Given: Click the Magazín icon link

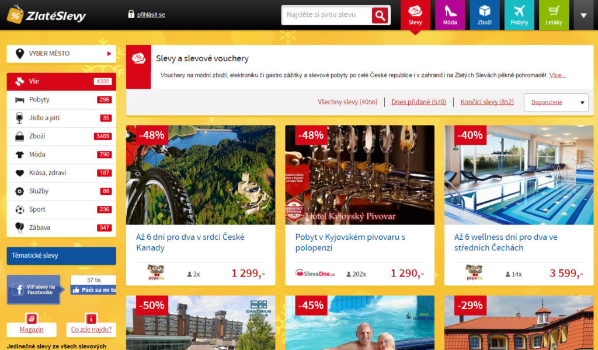Looking at the screenshot, I should 32,318.
